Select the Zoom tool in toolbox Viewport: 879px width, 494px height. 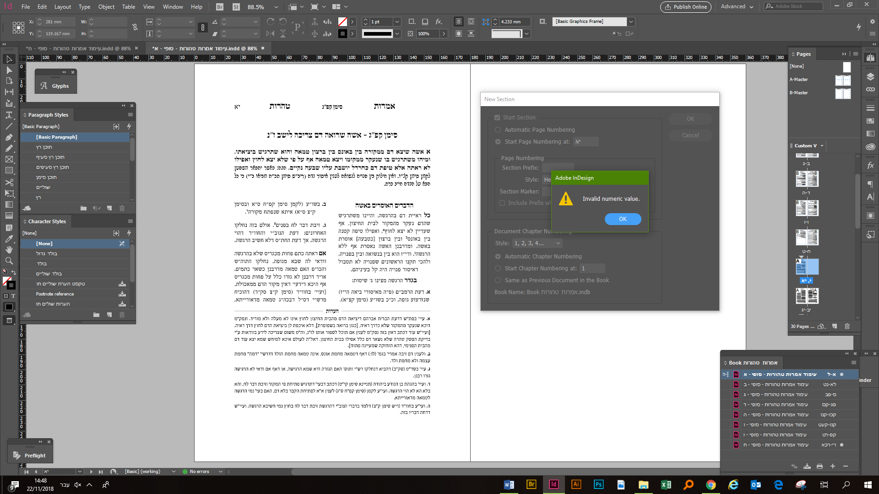pos(9,261)
